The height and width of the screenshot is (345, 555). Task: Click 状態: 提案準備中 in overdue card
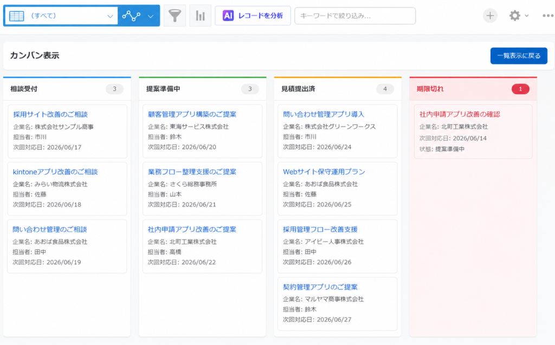coord(442,149)
